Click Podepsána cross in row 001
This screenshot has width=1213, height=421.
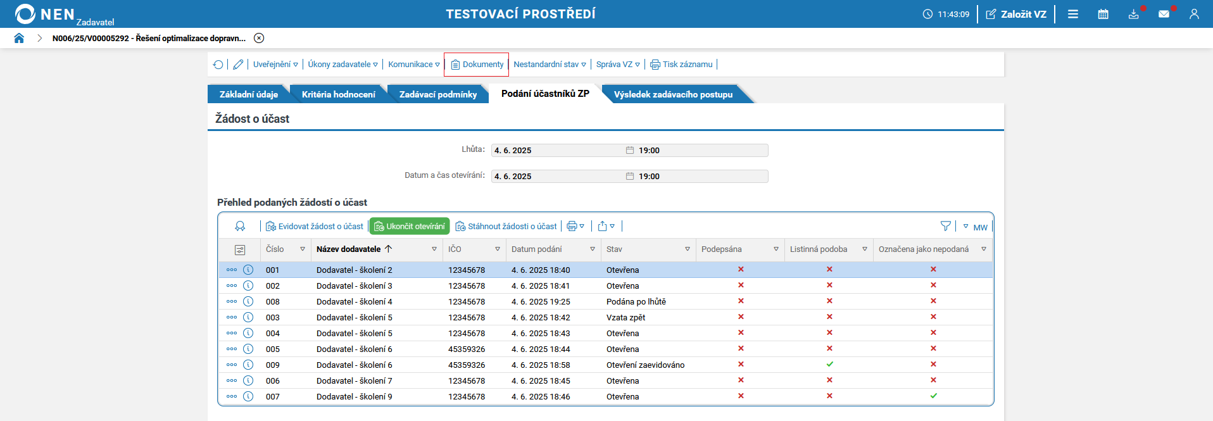pyautogui.click(x=741, y=269)
